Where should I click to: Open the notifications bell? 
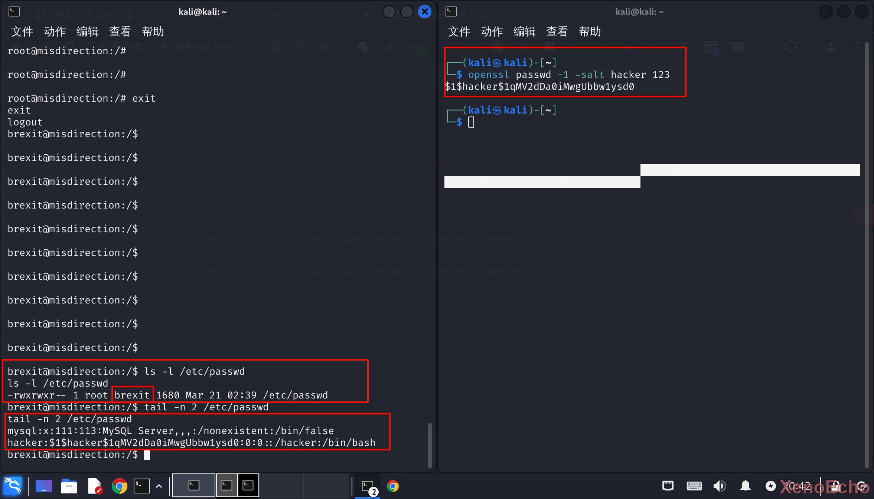[x=745, y=486]
